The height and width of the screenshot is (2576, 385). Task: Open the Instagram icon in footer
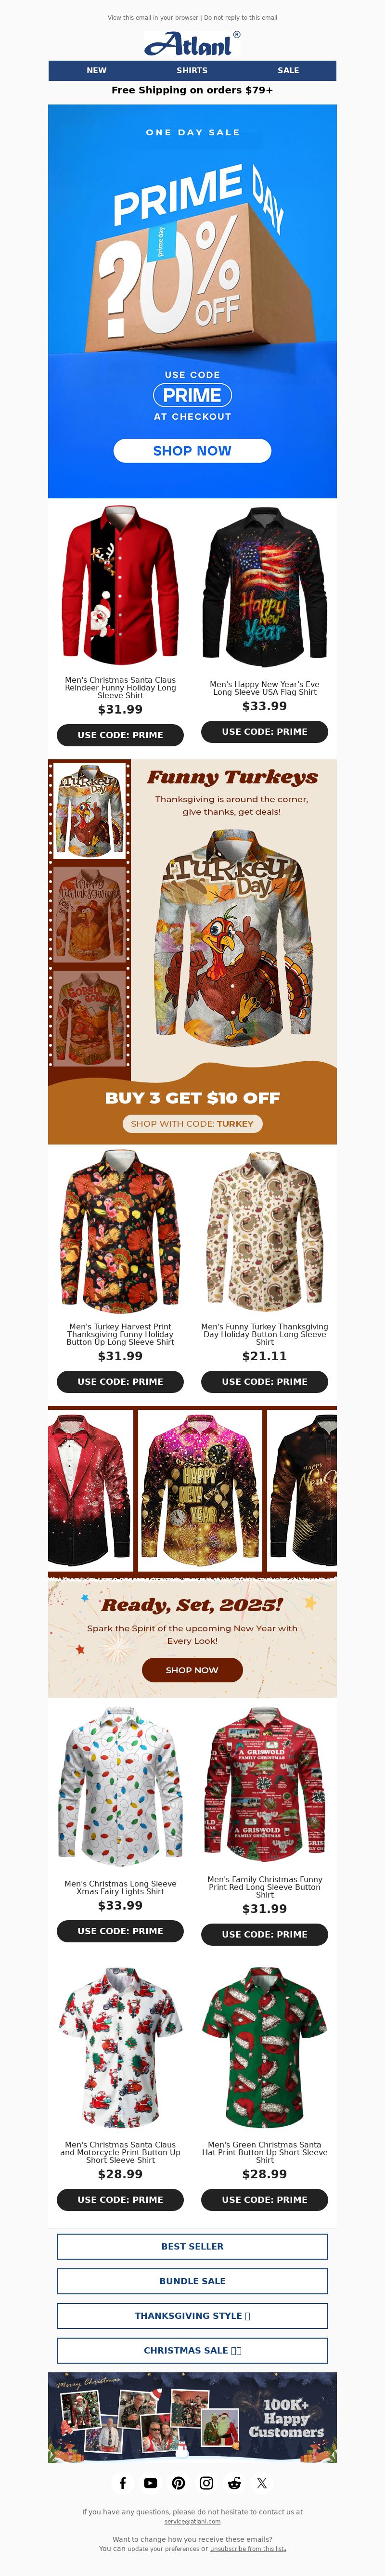click(x=206, y=2483)
